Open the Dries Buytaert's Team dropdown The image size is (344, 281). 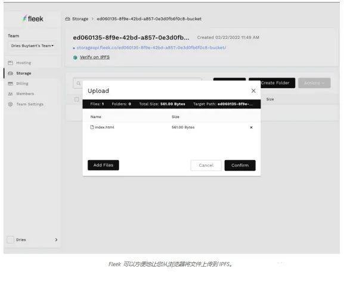[x=32, y=46]
